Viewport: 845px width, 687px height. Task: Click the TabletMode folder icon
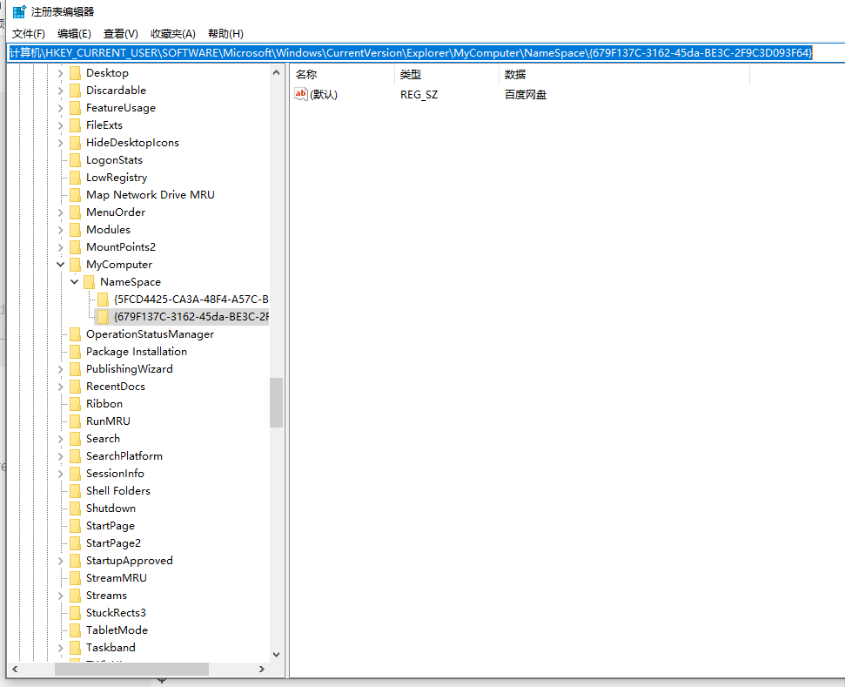point(73,630)
